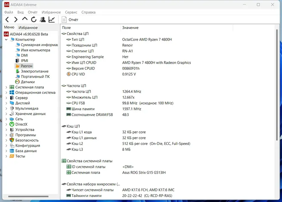Expand the Дисплей tree node
The height and width of the screenshot is (202, 282).
6,103
